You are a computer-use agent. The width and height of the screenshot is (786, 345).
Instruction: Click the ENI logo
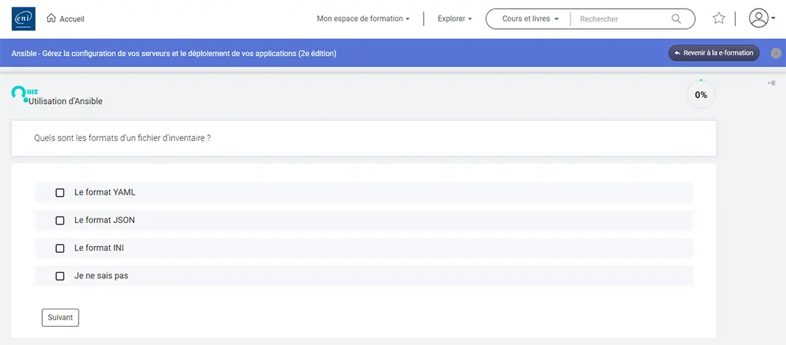pyautogui.click(x=23, y=19)
